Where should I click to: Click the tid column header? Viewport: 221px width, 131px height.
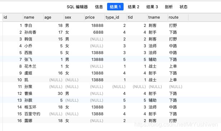coord(137,17)
